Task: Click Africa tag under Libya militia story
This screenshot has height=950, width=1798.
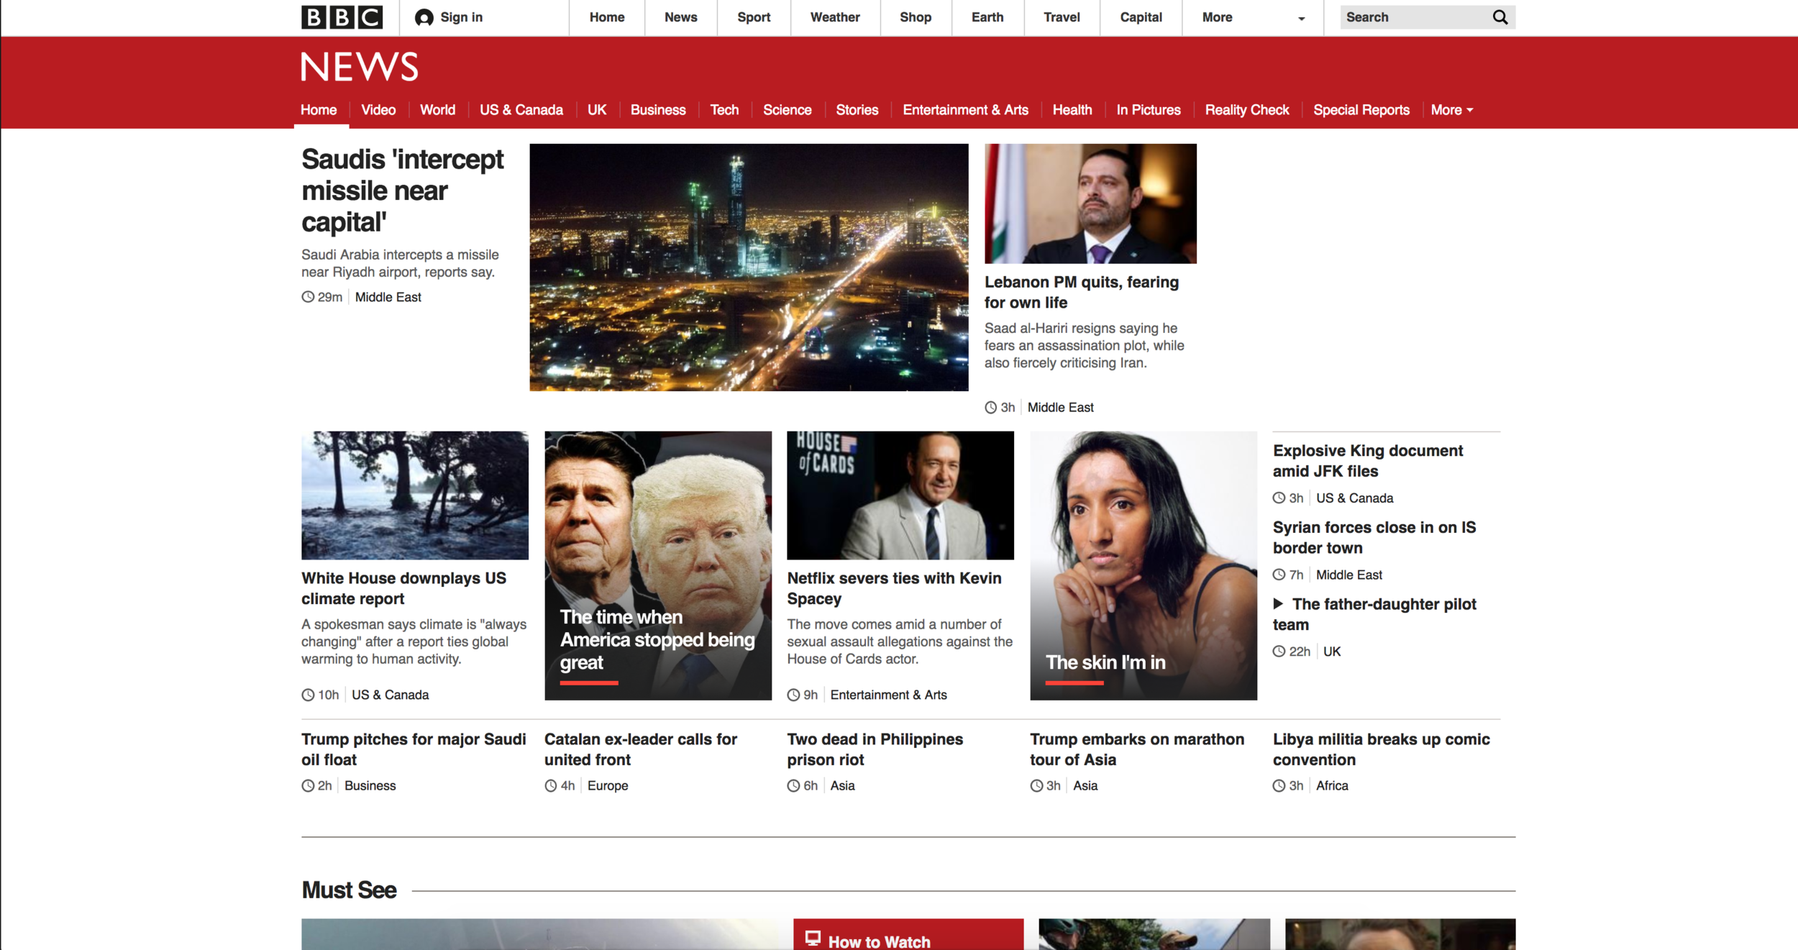Action: (x=1332, y=785)
